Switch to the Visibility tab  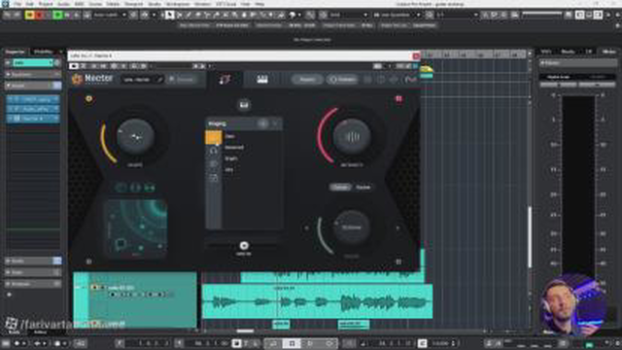43,52
